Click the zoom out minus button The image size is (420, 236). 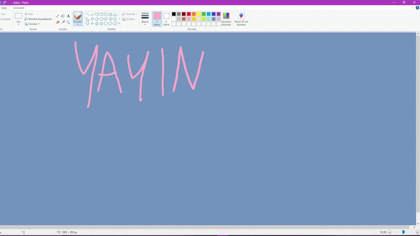[389, 232]
